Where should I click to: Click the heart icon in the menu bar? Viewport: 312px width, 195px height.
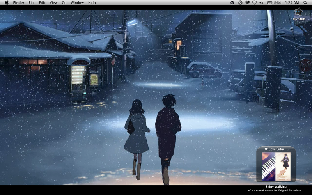(247, 3)
